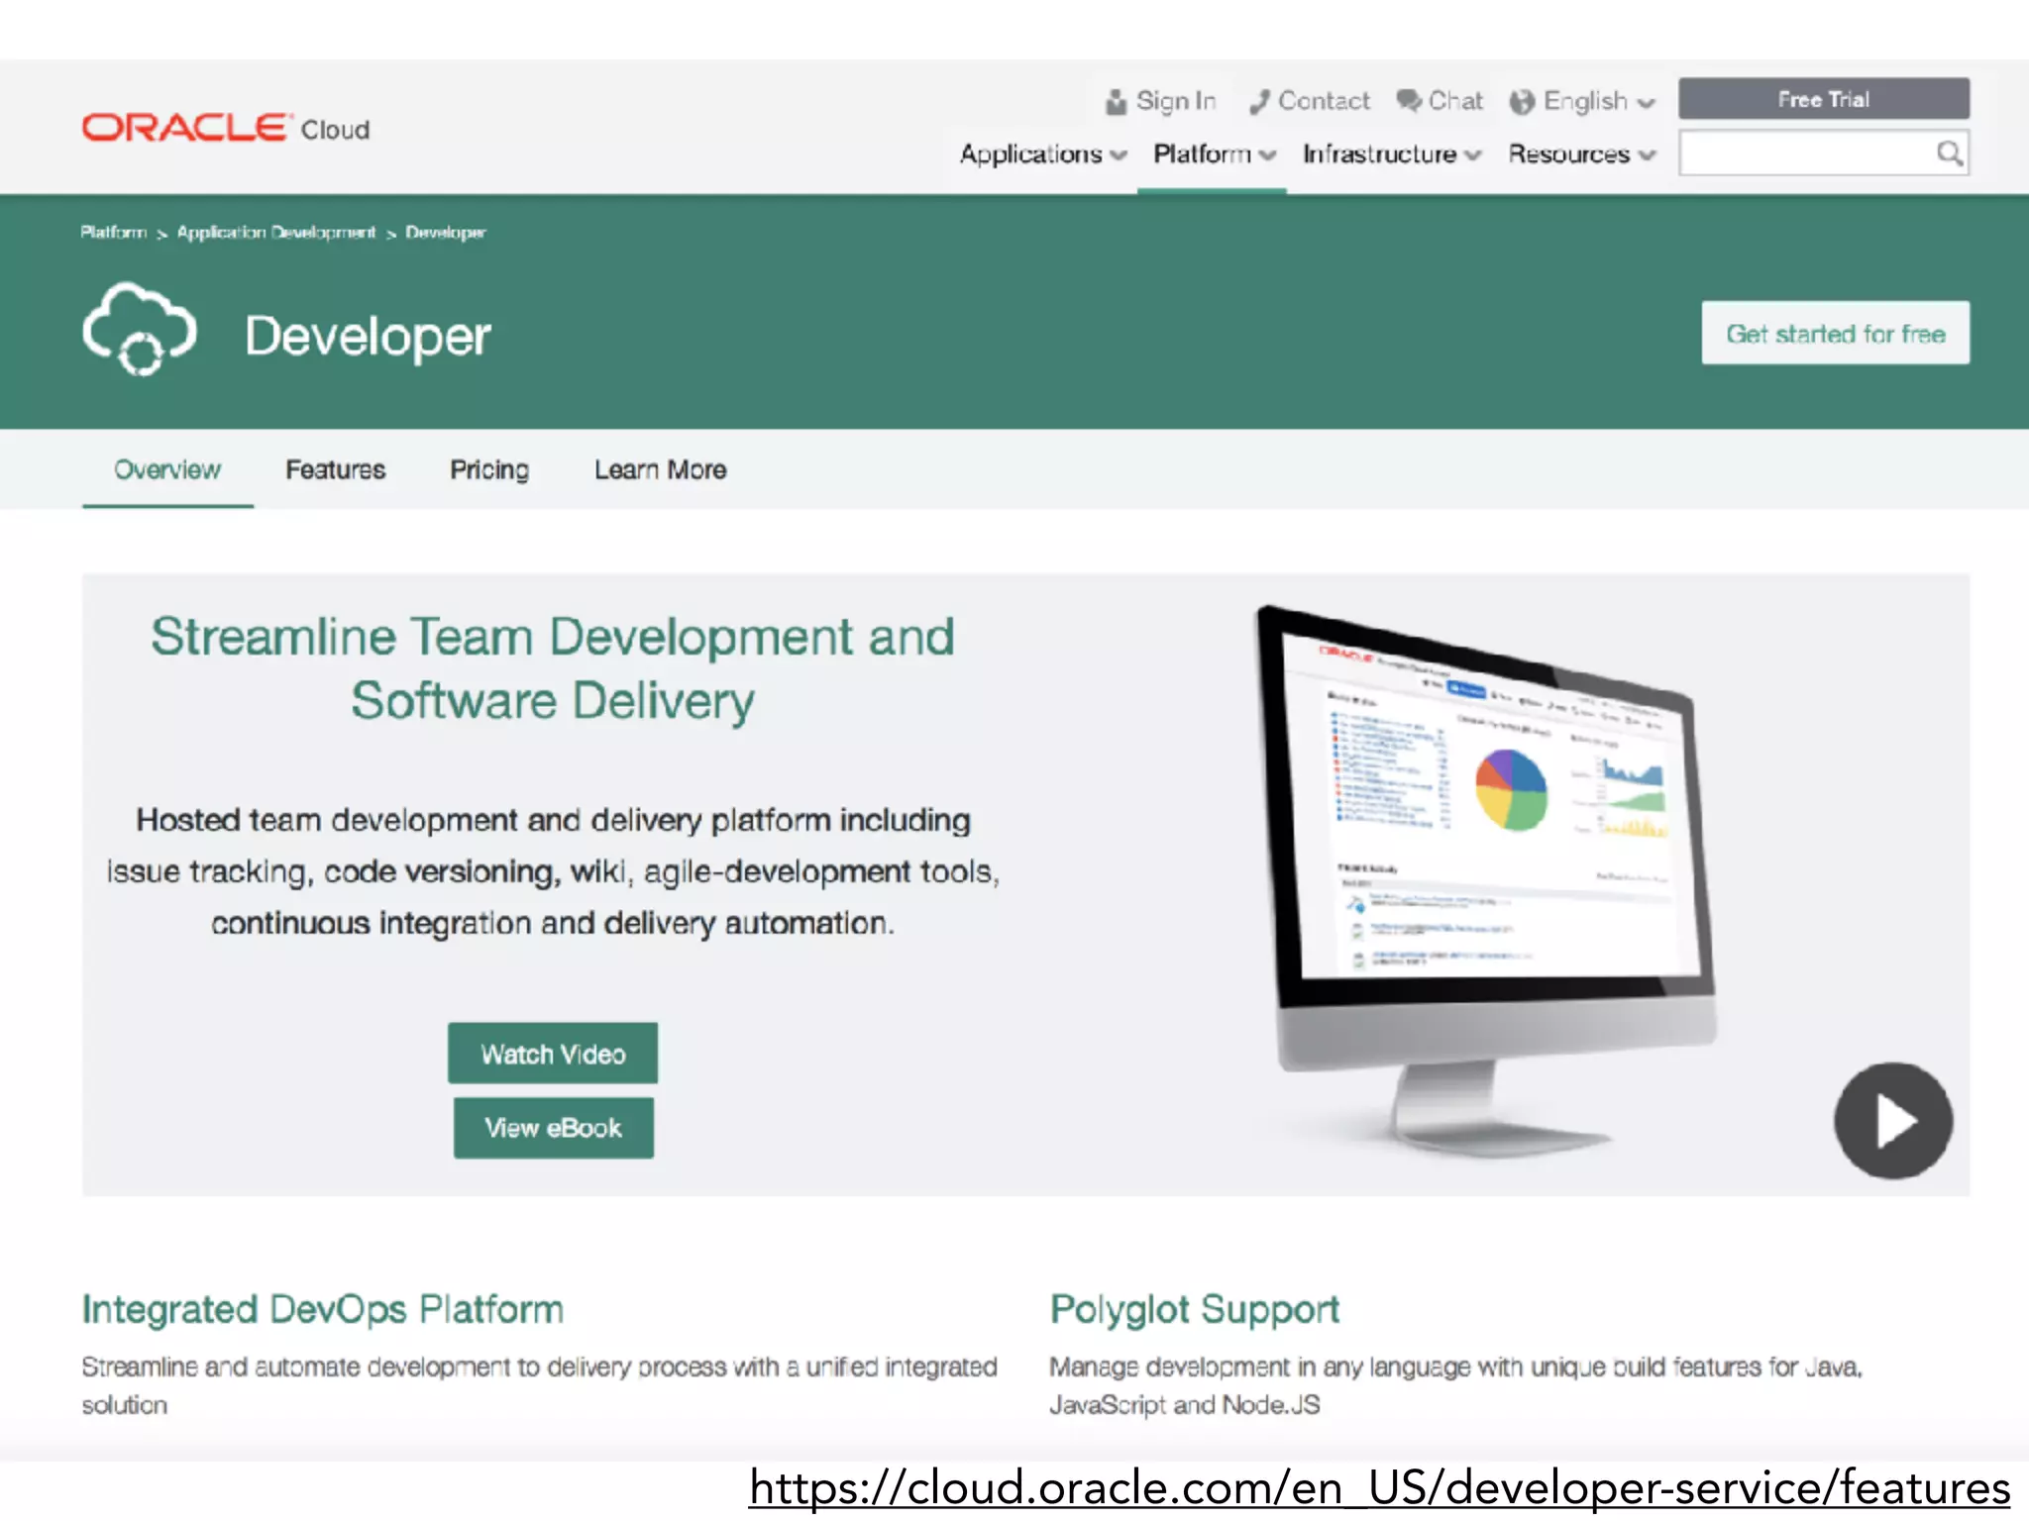The height and width of the screenshot is (1521, 2029).
Task: Click the Free Trial button
Action: (1823, 99)
